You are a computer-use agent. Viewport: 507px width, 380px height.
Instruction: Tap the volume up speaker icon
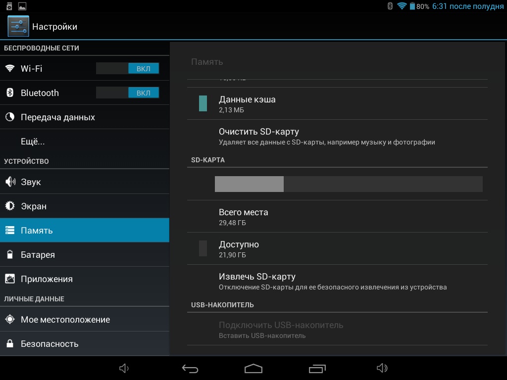point(381,369)
